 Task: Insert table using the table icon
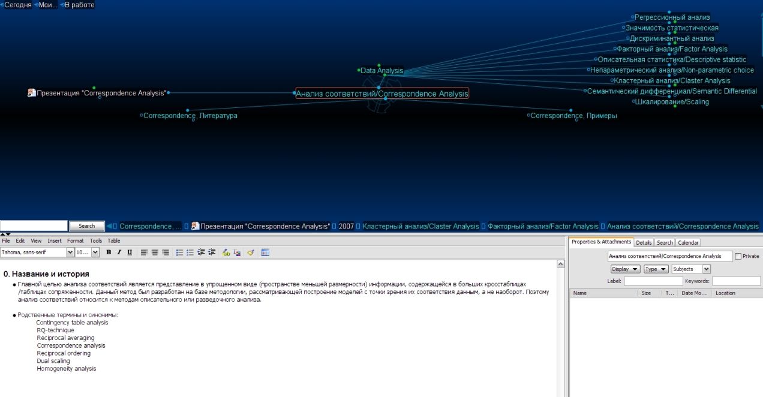pos(265,252)
